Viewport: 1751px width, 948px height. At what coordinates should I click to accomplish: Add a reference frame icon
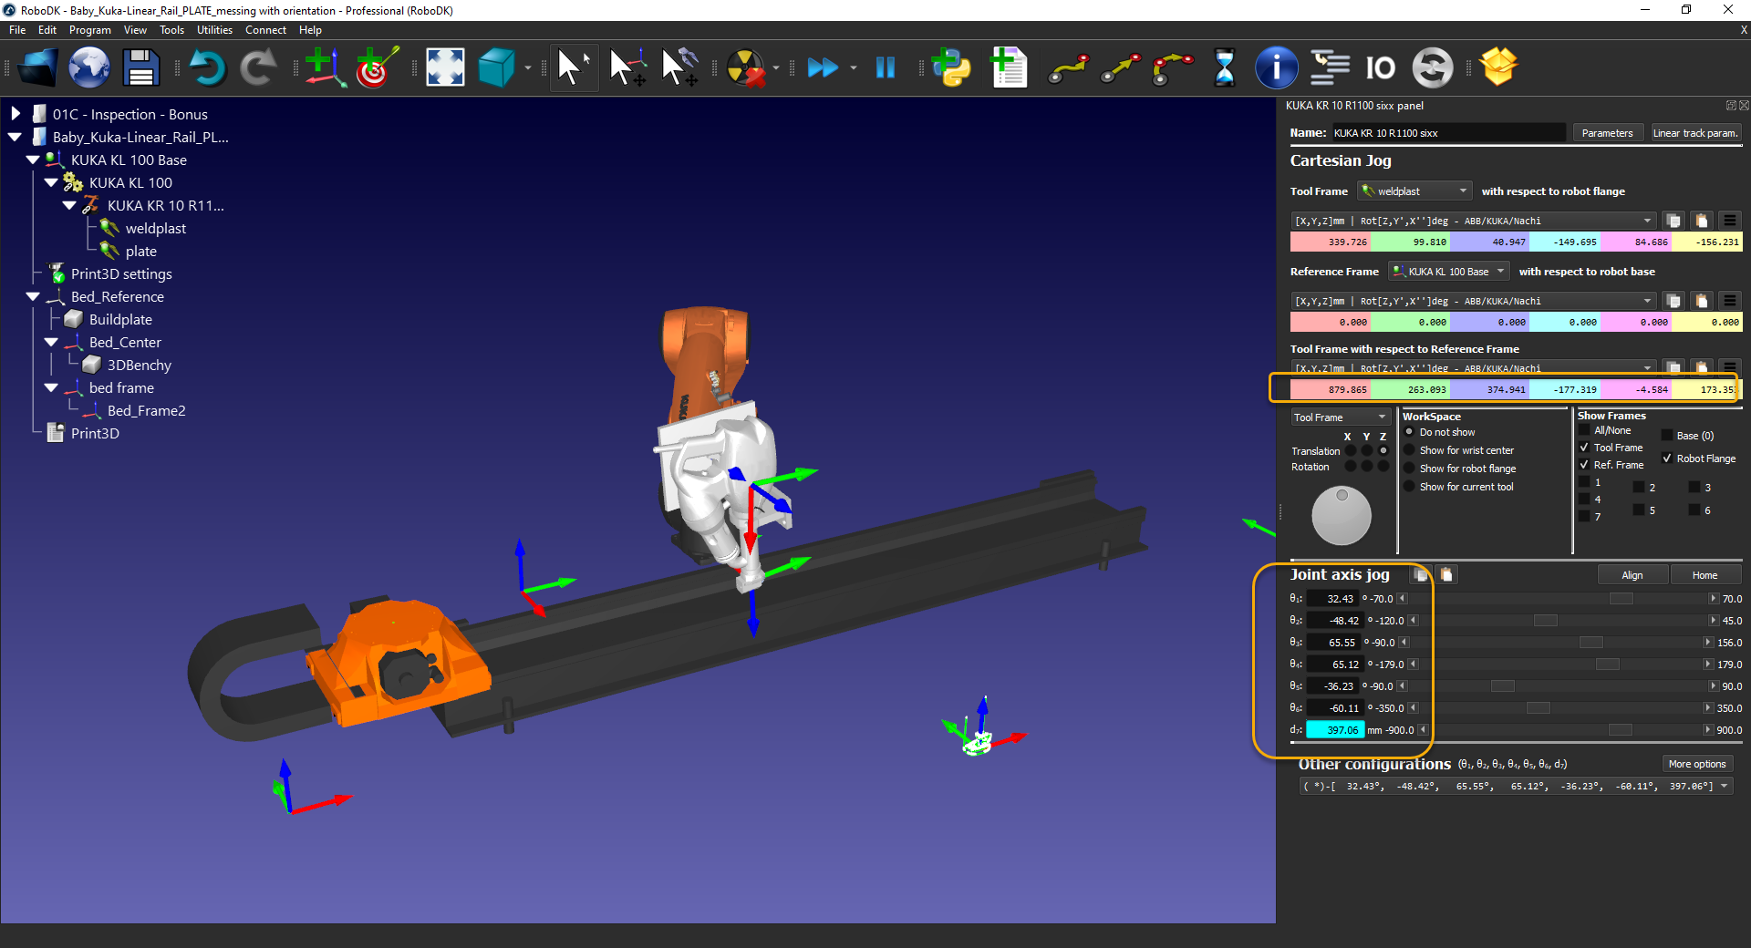[325, 67]
